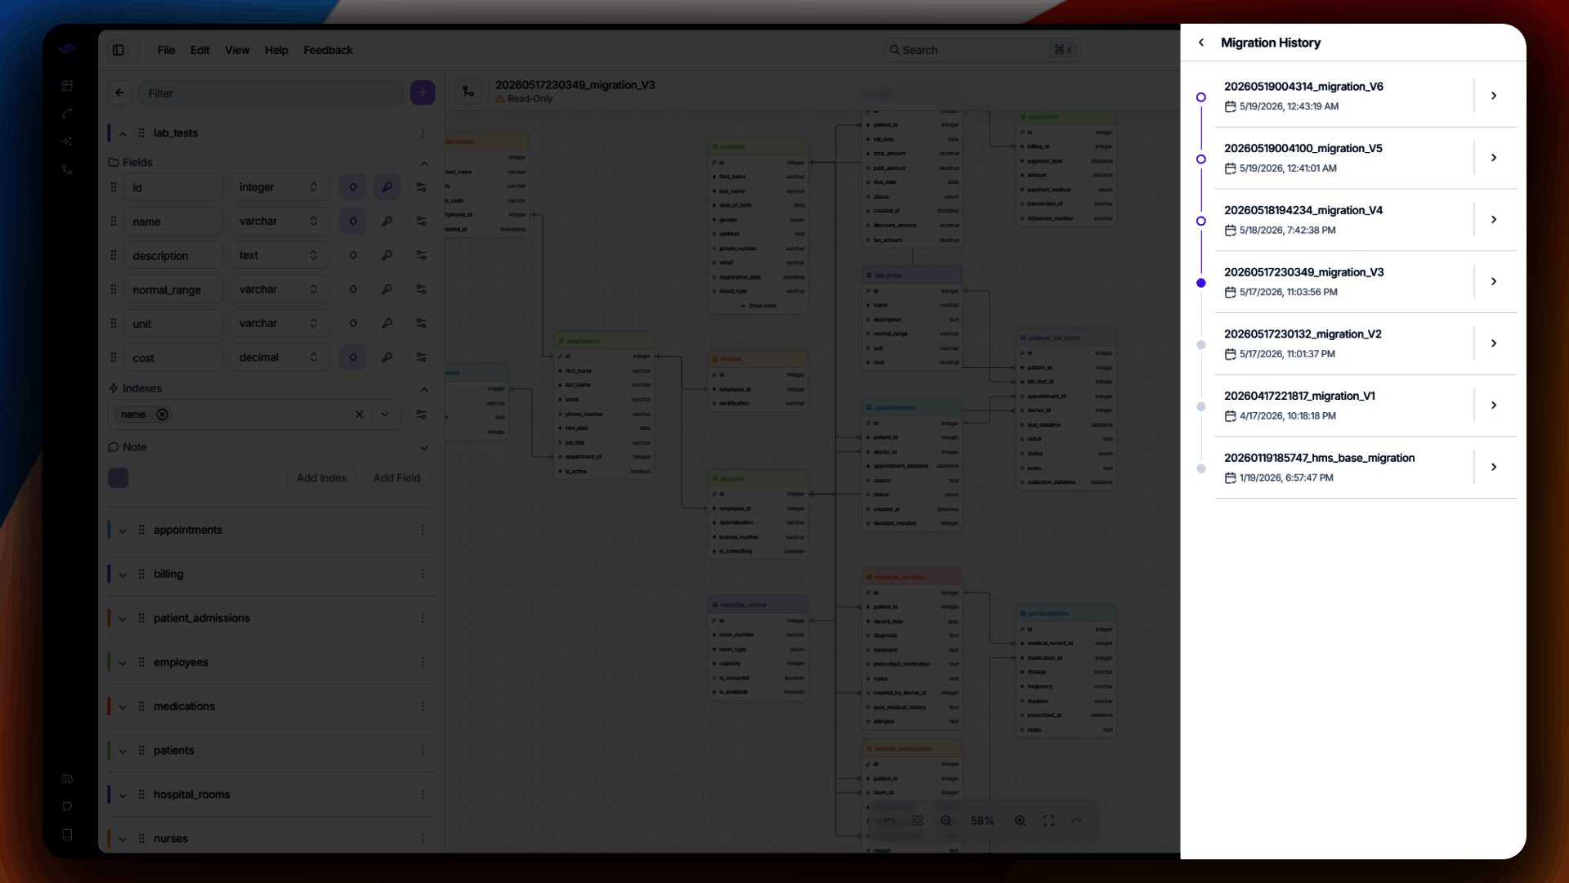Open the View menu
1569x883 pixels.
[237, 50]
